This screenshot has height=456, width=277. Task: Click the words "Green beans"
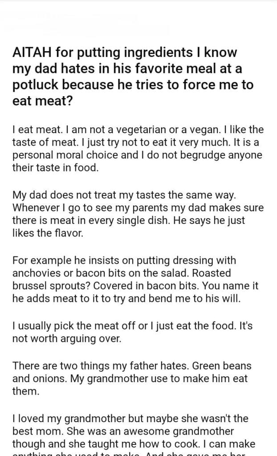226,366
